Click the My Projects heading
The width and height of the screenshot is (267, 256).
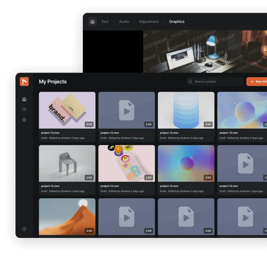coord(53,82)
